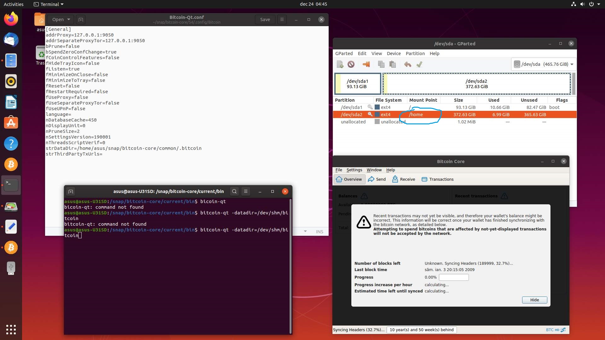The image size is (605, 340).
Task: Open Window menu in Bitcoin Core
Action: click(x=374, y=170)
